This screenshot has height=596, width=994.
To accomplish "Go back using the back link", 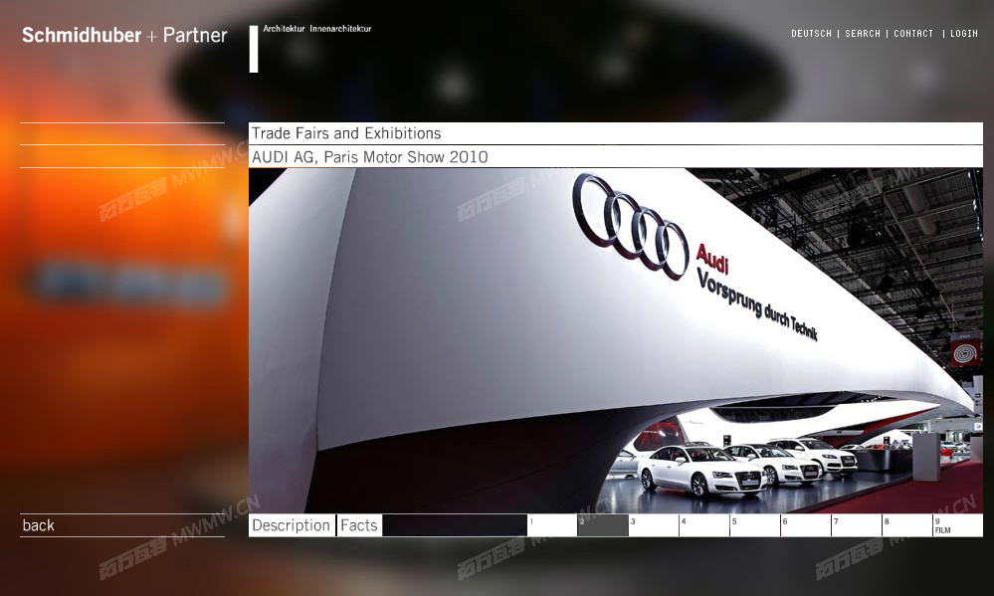I will pyautogui.click(x=38, y=525).
